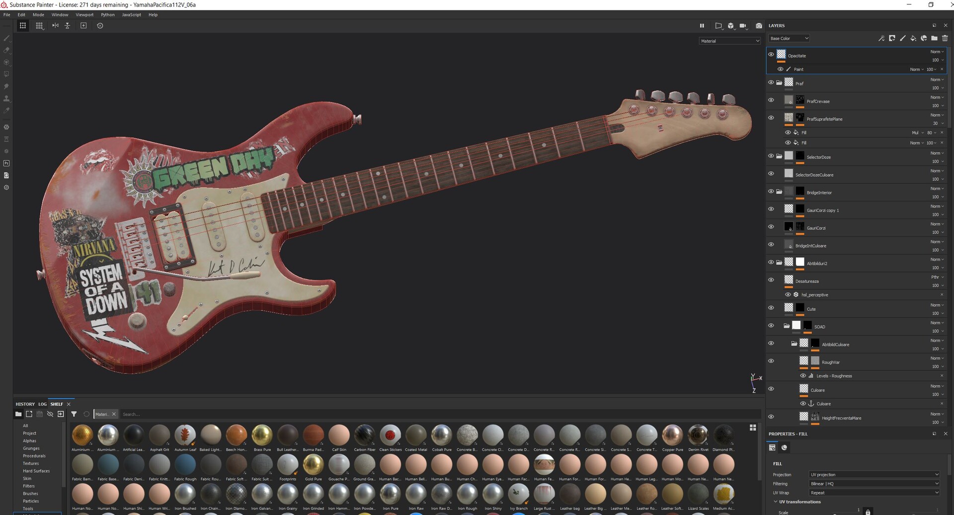The height and width of the screenshot is (515, 954).
Task: Remove the Levels - Roughness effect
Action: (942, 376)
